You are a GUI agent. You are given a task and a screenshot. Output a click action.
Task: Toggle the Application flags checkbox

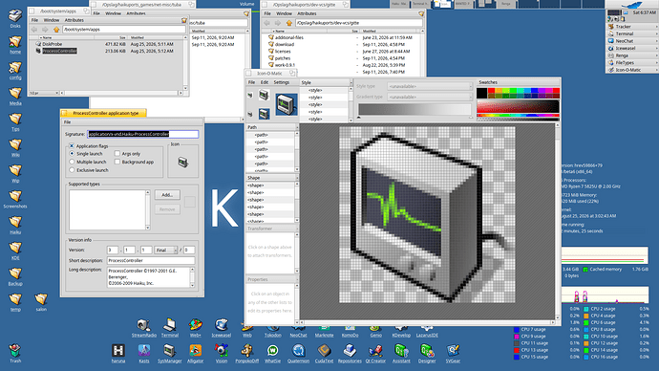click(x=72, y=146)
